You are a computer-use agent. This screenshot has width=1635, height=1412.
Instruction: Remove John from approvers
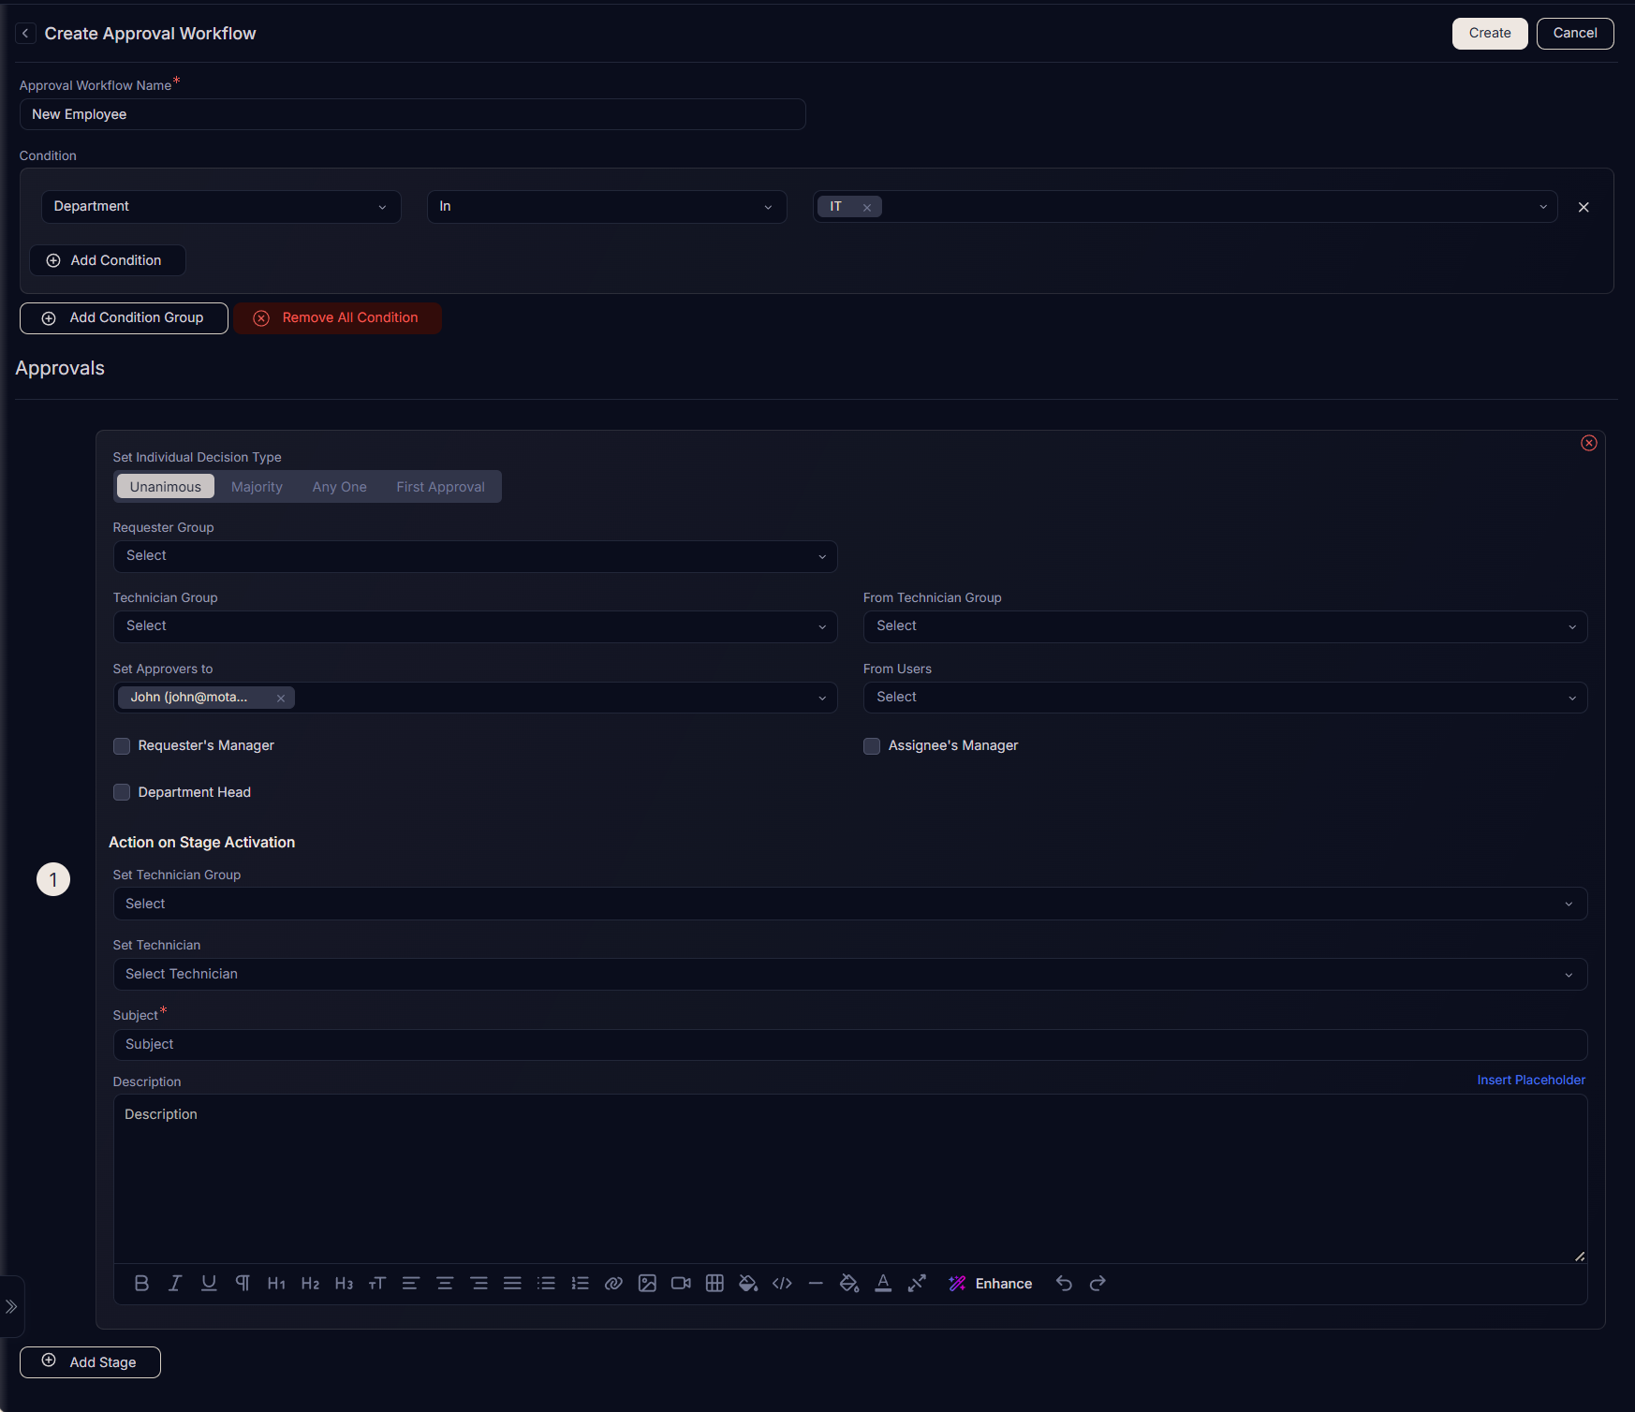281,698
